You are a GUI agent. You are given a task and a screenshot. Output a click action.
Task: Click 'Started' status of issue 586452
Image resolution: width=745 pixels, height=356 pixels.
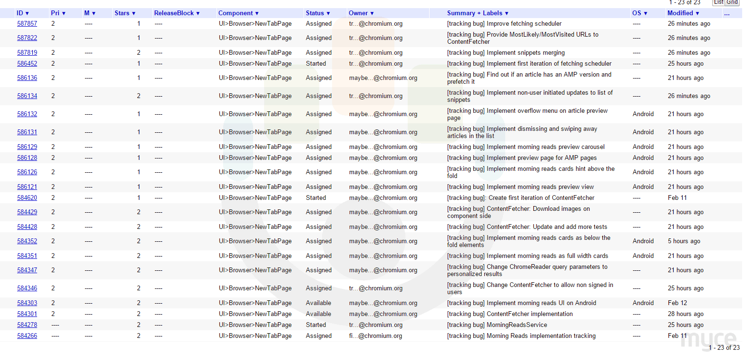point(316,64)
